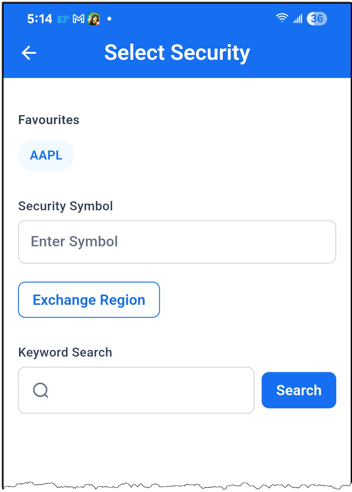Viewport: 352px width, 492px height.
Task: Focus the Enter Symbol text field
Action: click(x=177, y=242)
